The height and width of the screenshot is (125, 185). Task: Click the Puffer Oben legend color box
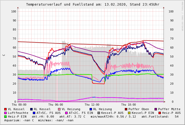point(126,109)
